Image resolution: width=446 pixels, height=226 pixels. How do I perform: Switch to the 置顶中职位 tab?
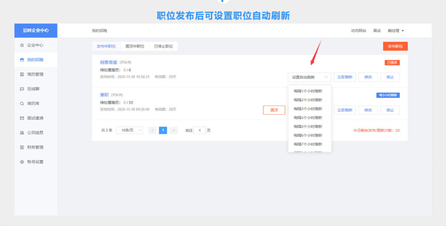pyautogui.click(x=134, y=46)
